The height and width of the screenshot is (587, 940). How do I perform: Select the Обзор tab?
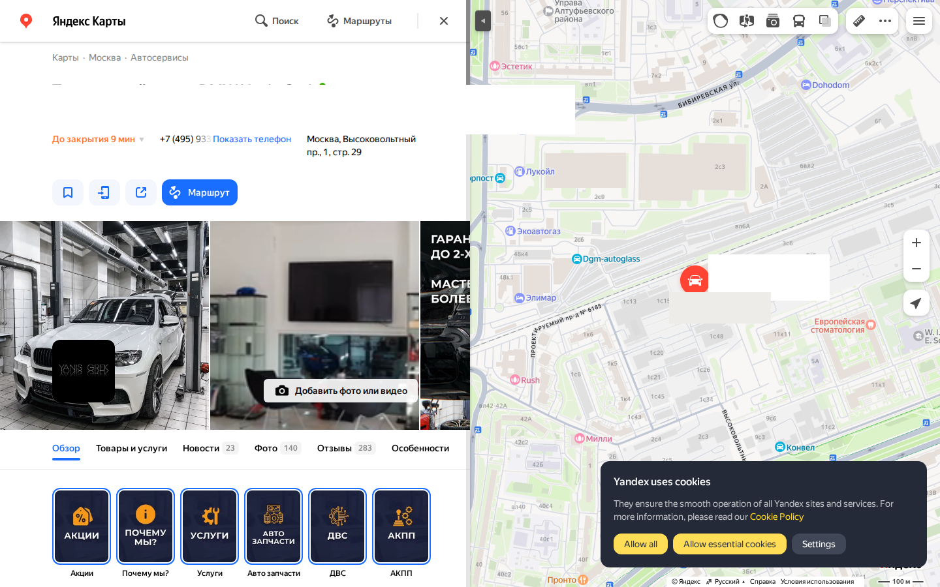coord(66,448)
